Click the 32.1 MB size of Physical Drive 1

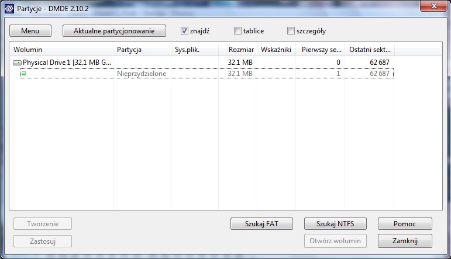[240, 63]
